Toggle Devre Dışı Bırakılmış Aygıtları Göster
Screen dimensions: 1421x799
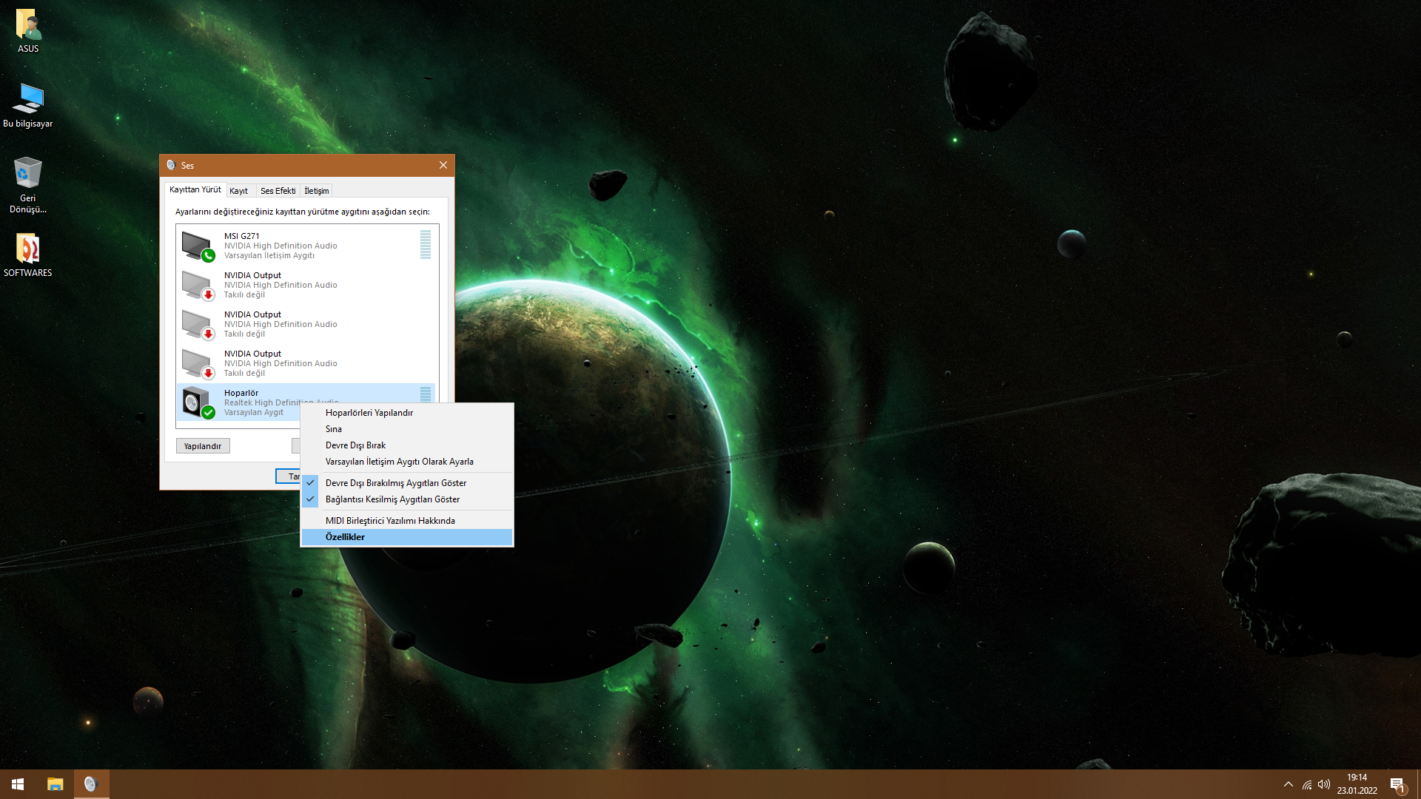pyautogui.click(x=395, y=483)
